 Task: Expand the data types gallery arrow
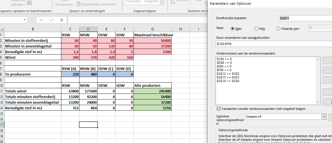pyautogui.click(x=162, y=2)
